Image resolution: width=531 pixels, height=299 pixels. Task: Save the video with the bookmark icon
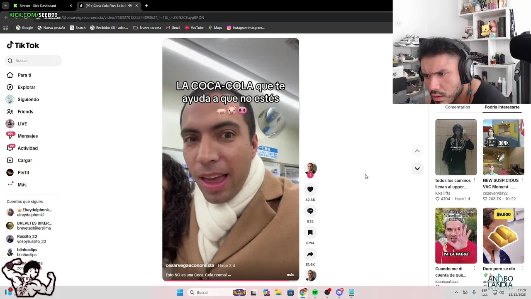[x=310, y=233]
